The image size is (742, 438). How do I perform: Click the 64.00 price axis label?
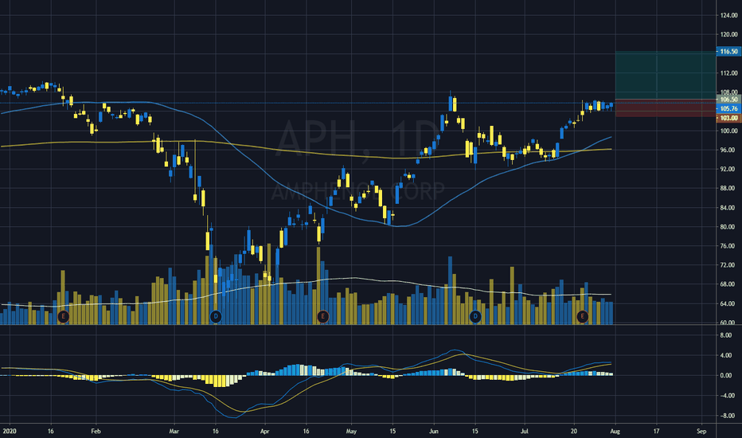pyautogui.click(x=728, y=303)
